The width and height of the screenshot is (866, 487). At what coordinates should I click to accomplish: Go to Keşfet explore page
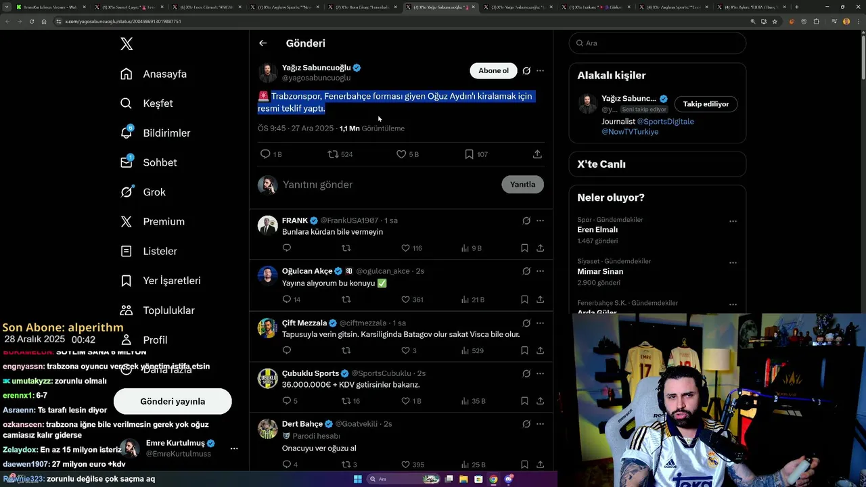[x=147, y=103]
